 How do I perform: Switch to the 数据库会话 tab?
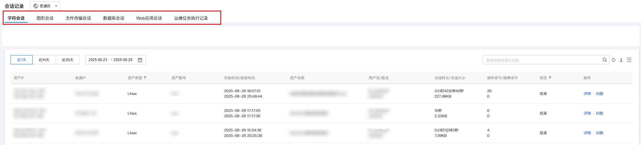coord(114,18)
